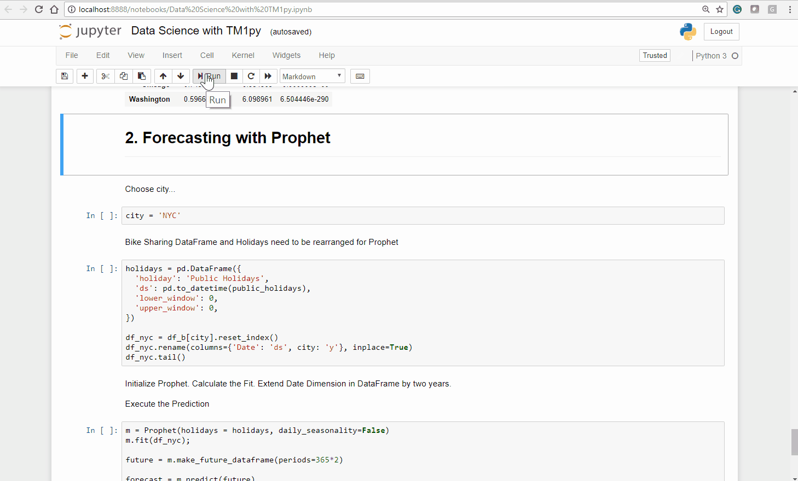Screen dimensions: 798x481
Task: Open the Kernel menu
Action: click(x=243, y=55)
